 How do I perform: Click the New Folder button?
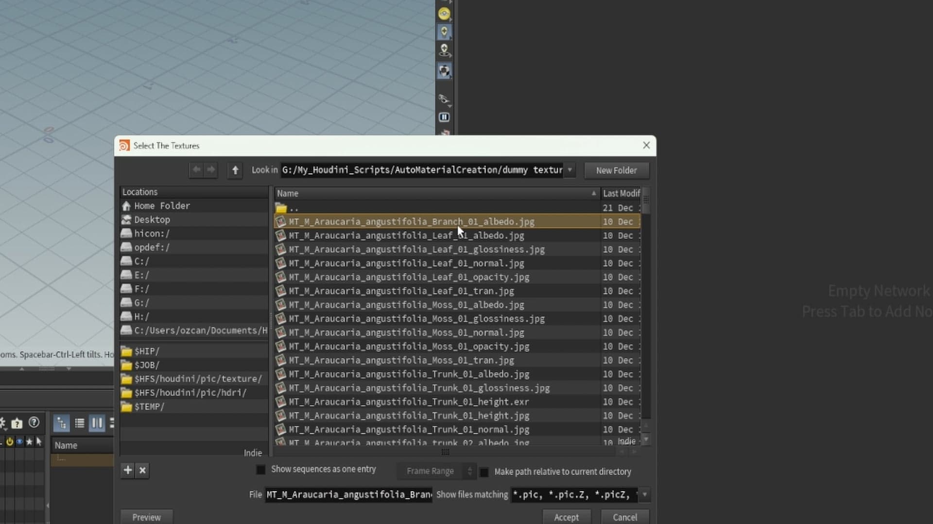click(616, 170)
